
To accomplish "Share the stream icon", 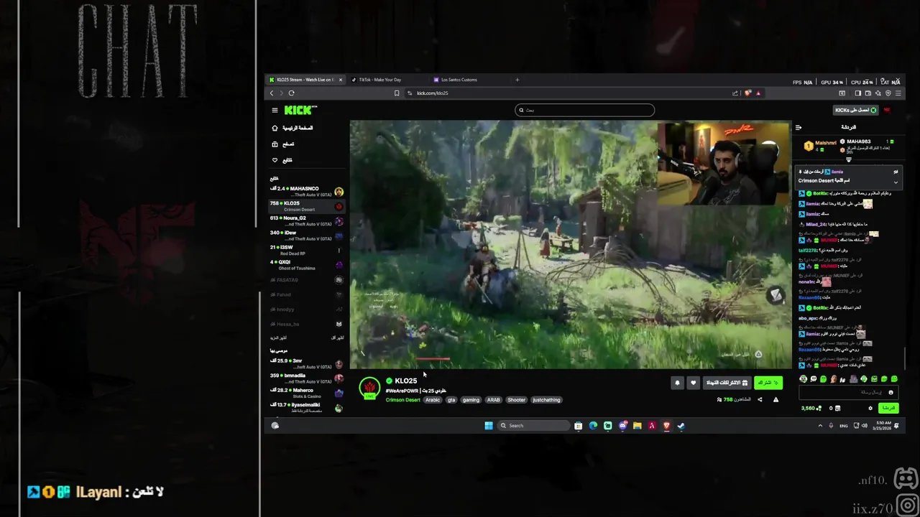I will (760, 400).
